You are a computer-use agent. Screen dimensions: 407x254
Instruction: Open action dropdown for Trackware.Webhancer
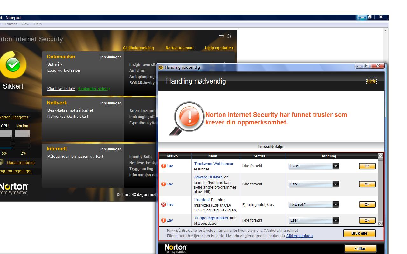tap(335, 166)
